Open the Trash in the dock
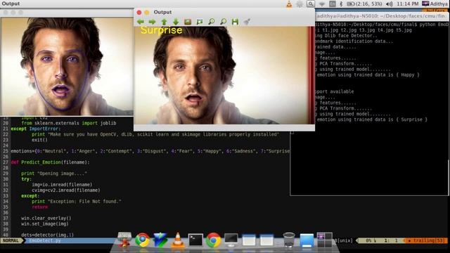Image resolution: width=450 pixels, height=253 pixels. [x=289, y=240]
